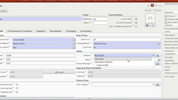178x100 pixels.
Task: Open Descriptions tab
Action: pyautogui.click(x=56, y=31)
